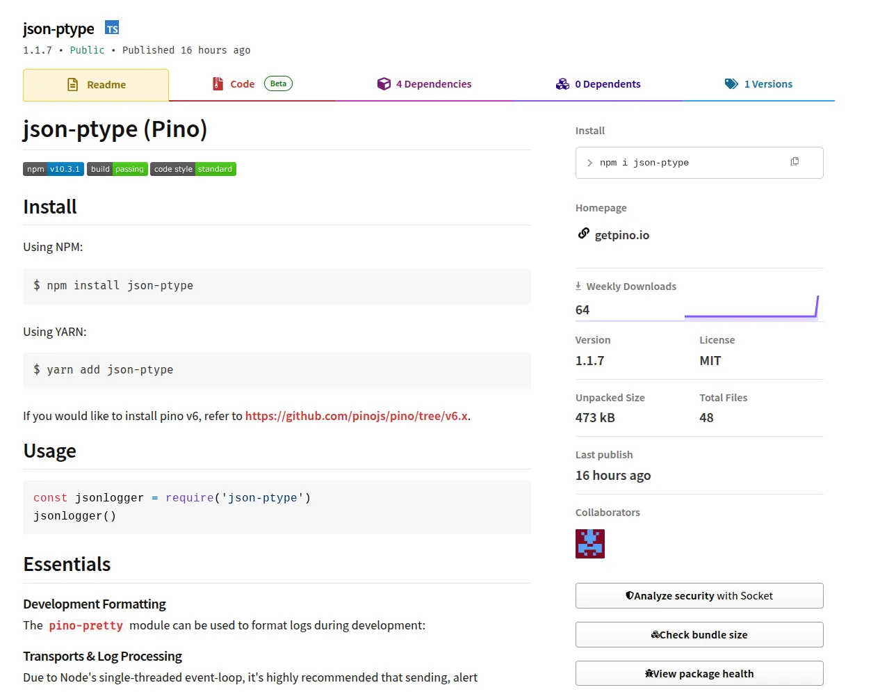The image size is (880, 692).
Task: Click the npm v10.3.1 badge
Action: point(53,168)
